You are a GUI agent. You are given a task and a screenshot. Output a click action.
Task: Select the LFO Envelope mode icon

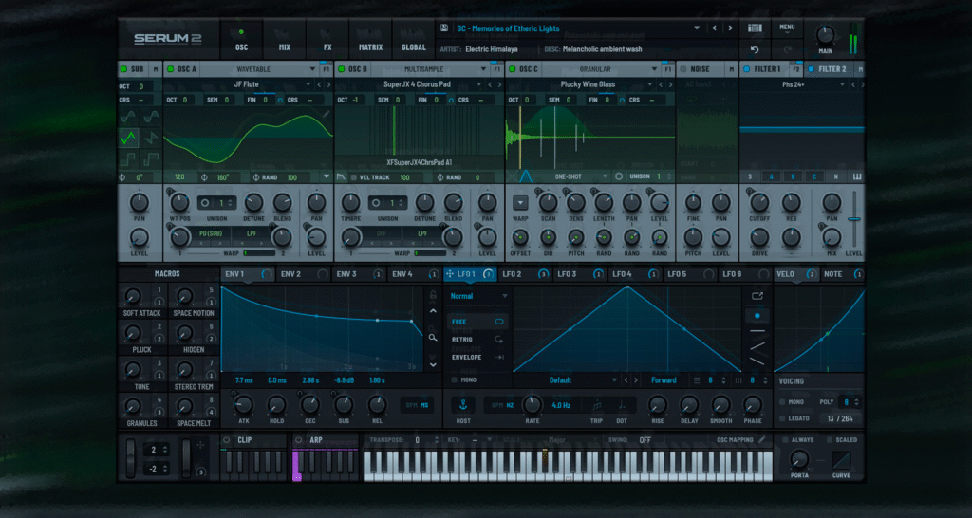[499, 358]
